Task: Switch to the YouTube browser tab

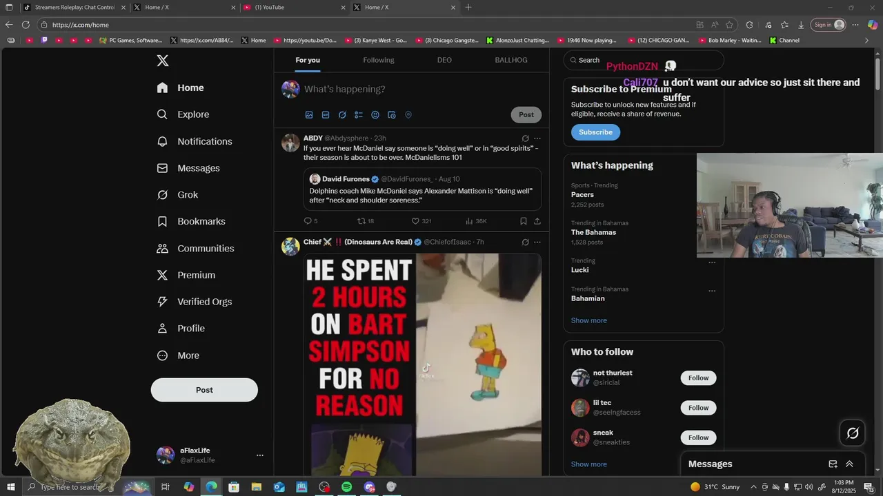Action: click(295, 7)
